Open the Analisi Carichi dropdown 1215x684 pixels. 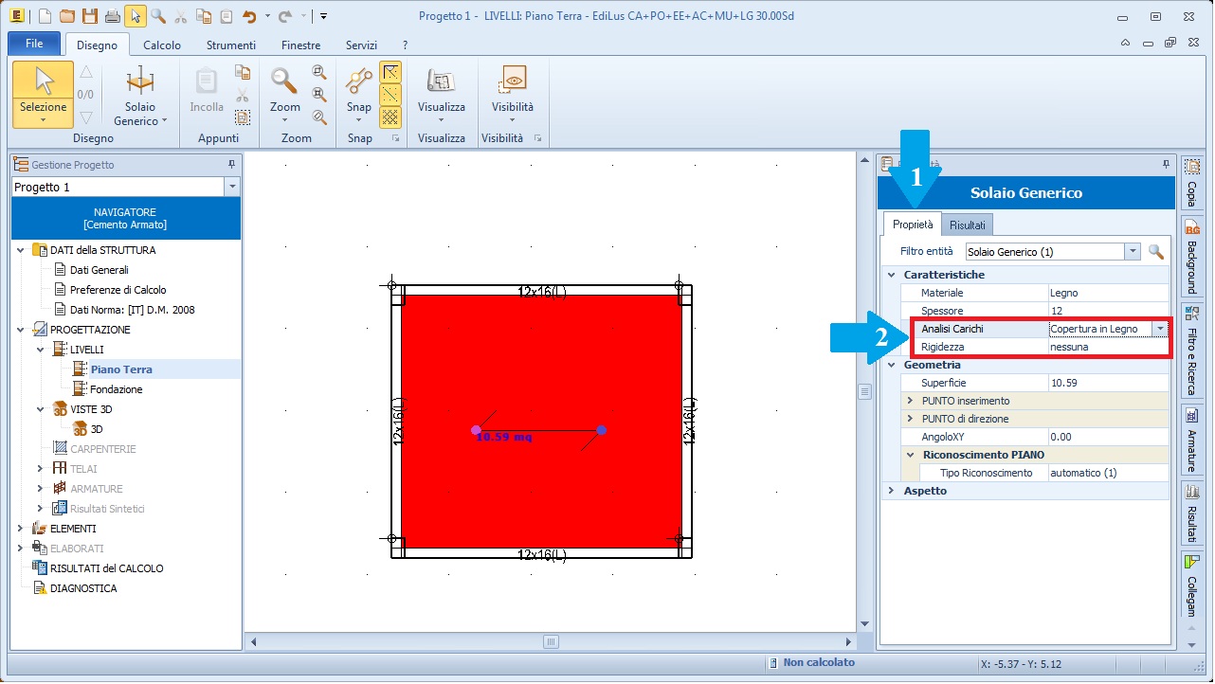pos(1159,329)
